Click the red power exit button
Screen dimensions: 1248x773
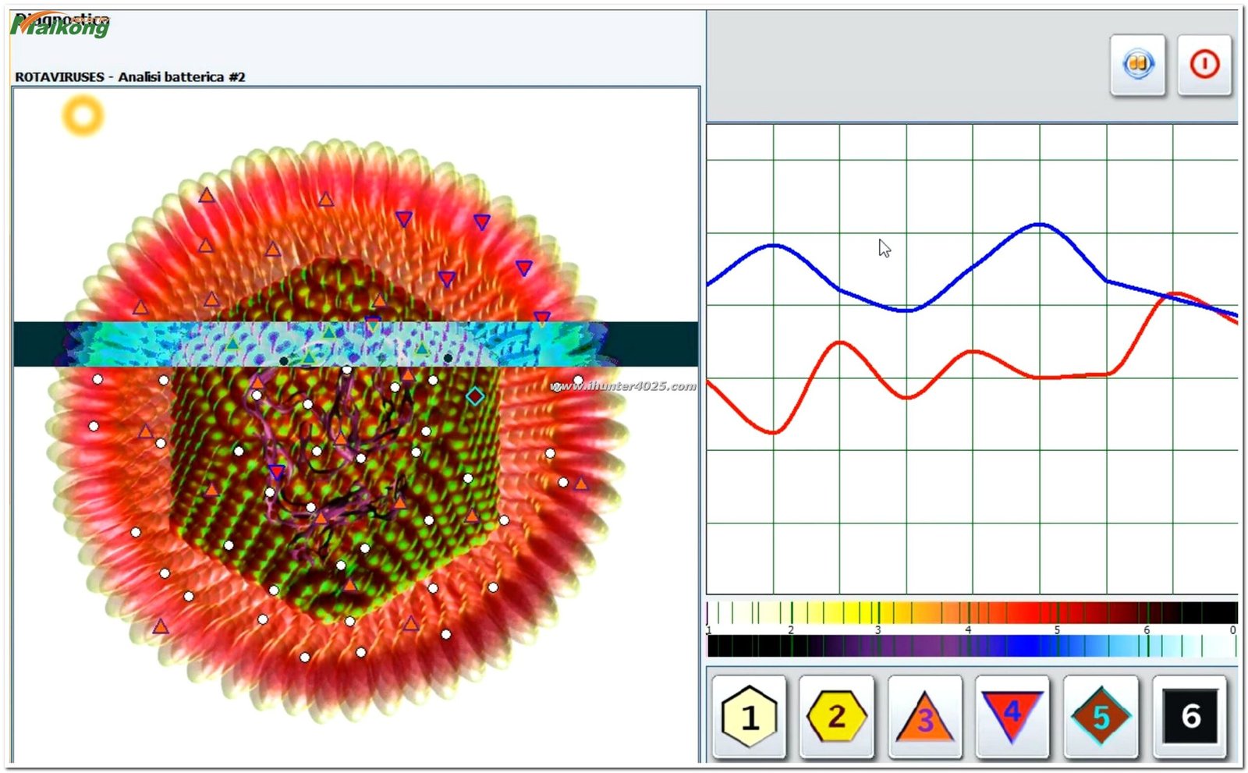[1204, 64]
